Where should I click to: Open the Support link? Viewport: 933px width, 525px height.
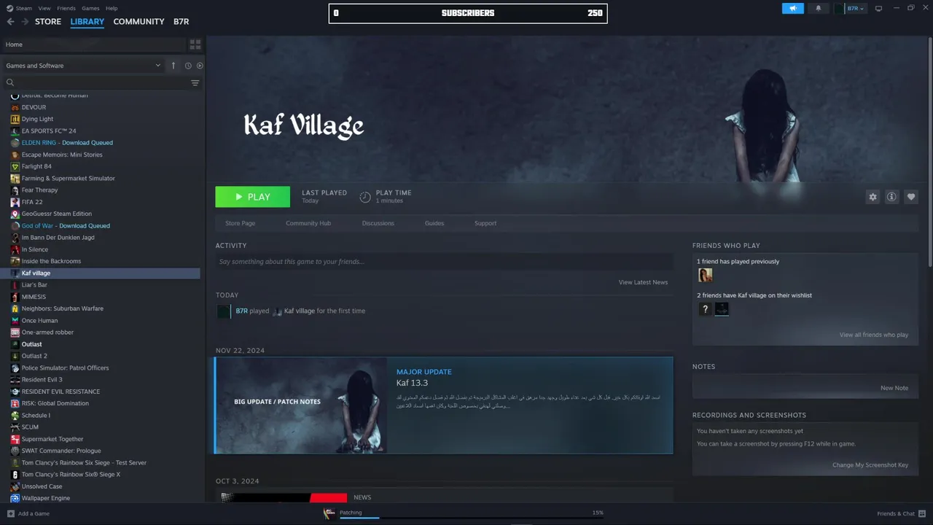tap(485, 223)
